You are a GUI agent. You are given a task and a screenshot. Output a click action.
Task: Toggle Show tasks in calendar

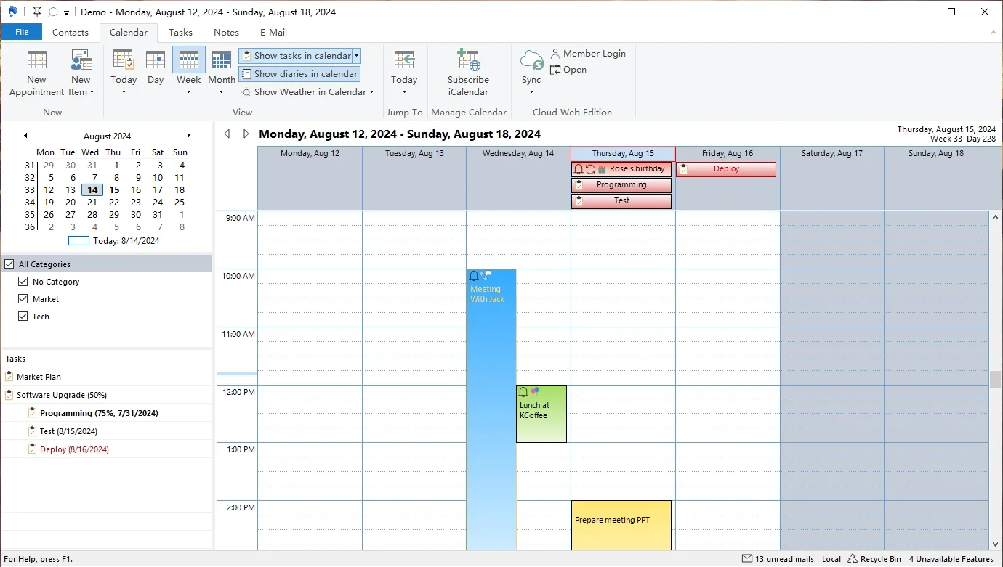(296, 56)
